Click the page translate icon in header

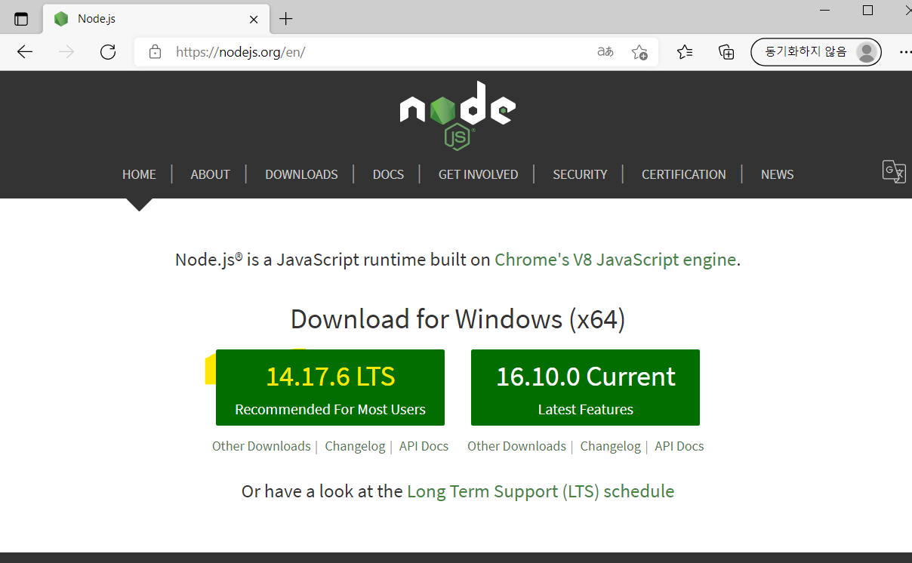tap(894, 171)
